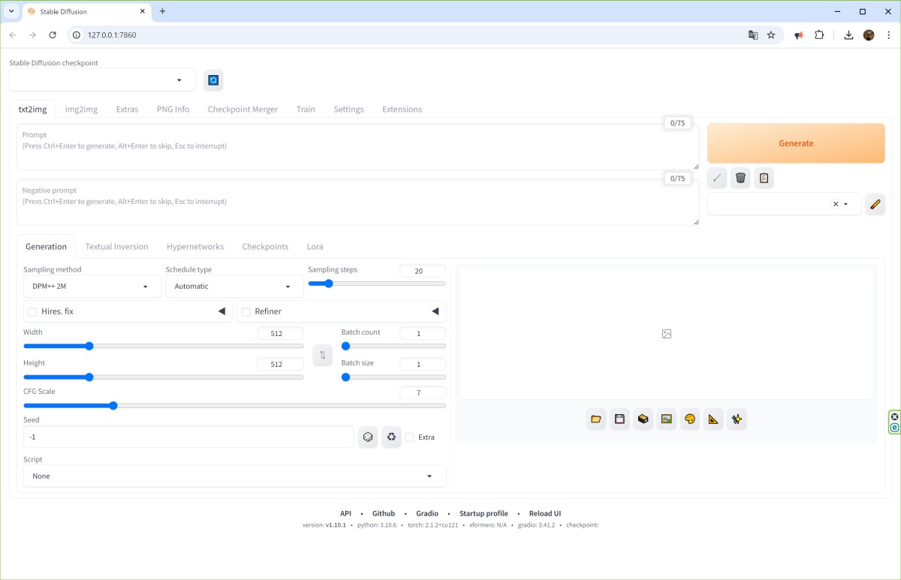Tick the Extra seed checkbox
This screenshot has height=580, width=901.
[x=410, y=437]
